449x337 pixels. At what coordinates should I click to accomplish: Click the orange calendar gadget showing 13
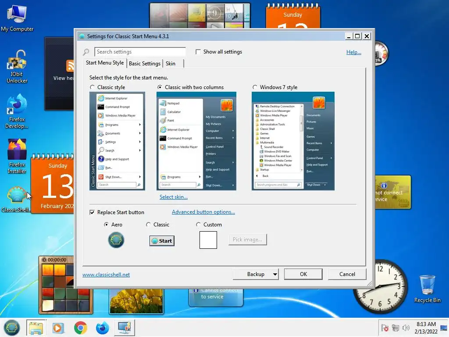[x=53, y=184]
